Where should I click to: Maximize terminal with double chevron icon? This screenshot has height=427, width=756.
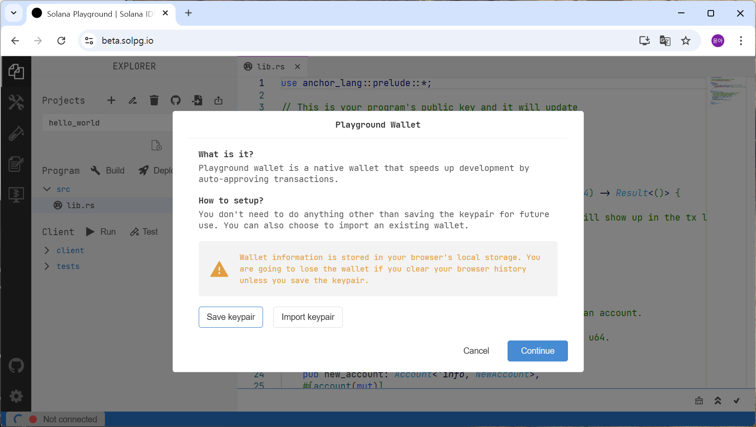tap(718, 400)
